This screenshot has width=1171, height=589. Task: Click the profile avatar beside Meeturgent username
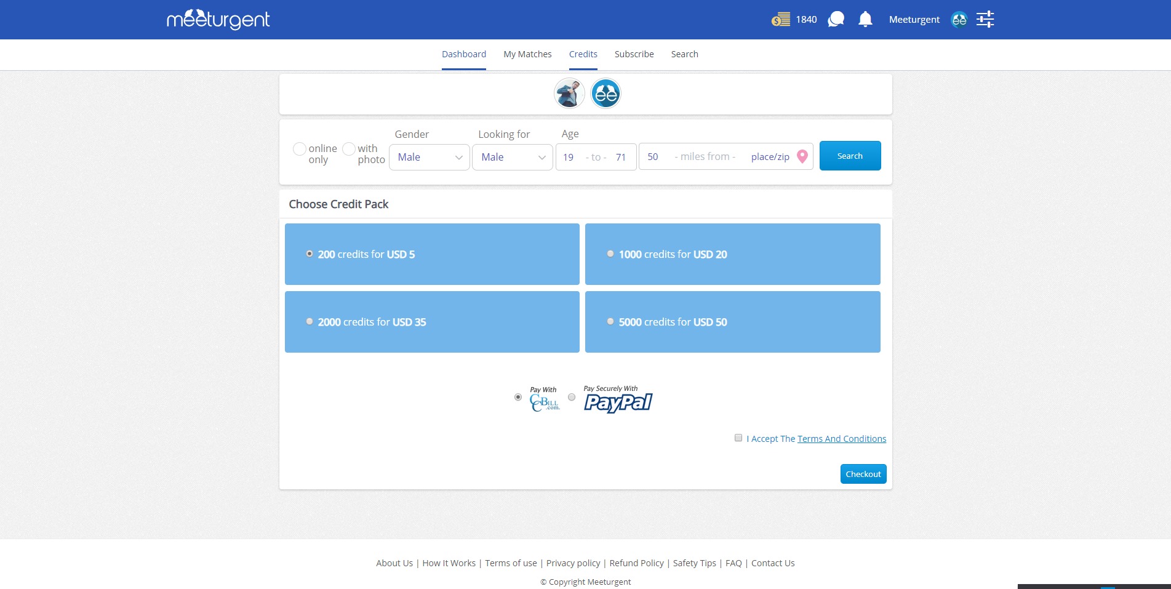[x=959, y=20]
